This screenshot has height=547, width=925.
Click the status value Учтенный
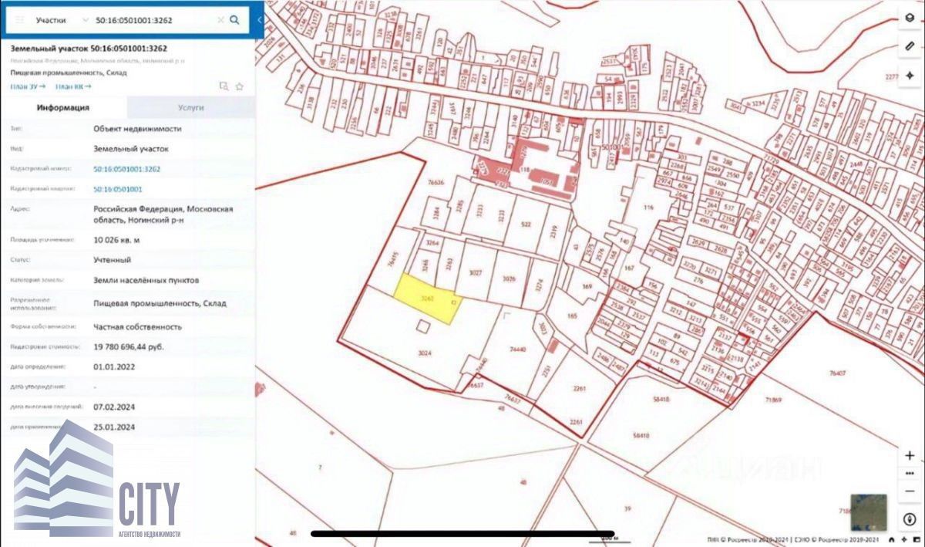tap(112, 260)
